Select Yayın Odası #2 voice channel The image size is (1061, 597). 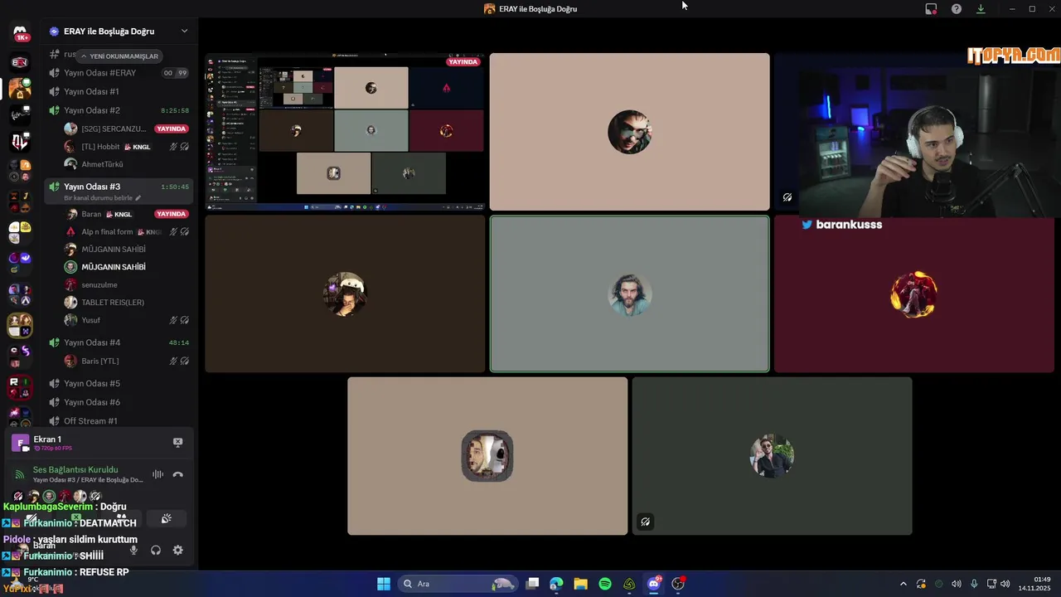pos(118,110)
